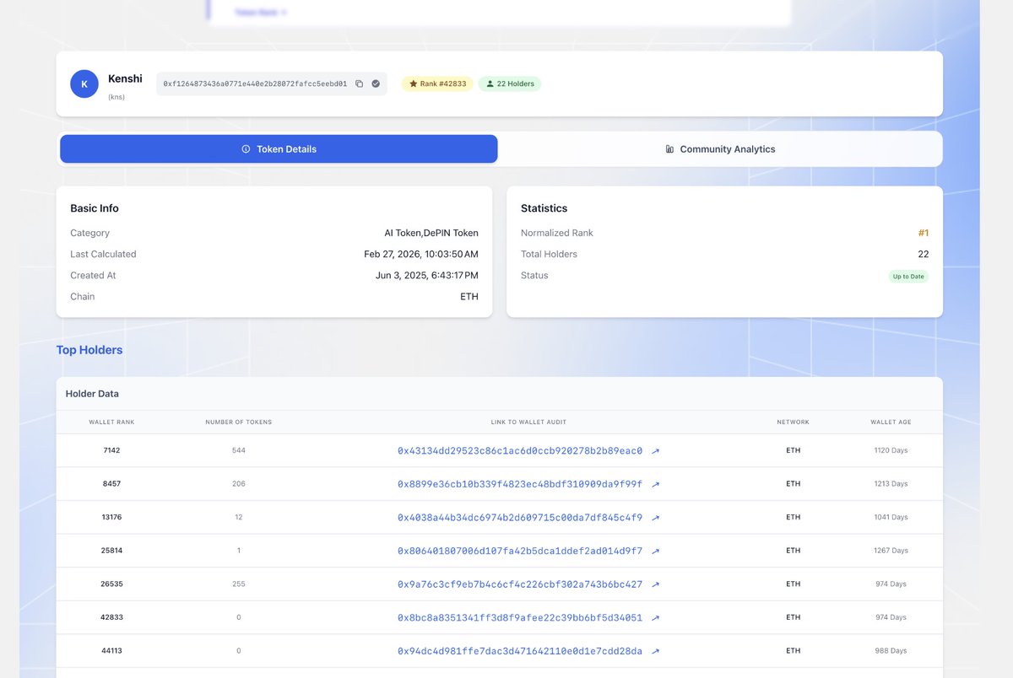Click the 206 tokens cell
The width and height of the screenshot is (1013, 678).
click(239, 484)
